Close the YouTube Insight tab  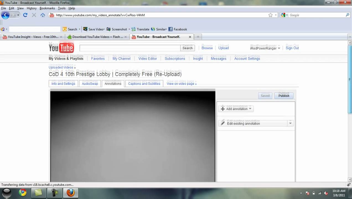(61, 37)
